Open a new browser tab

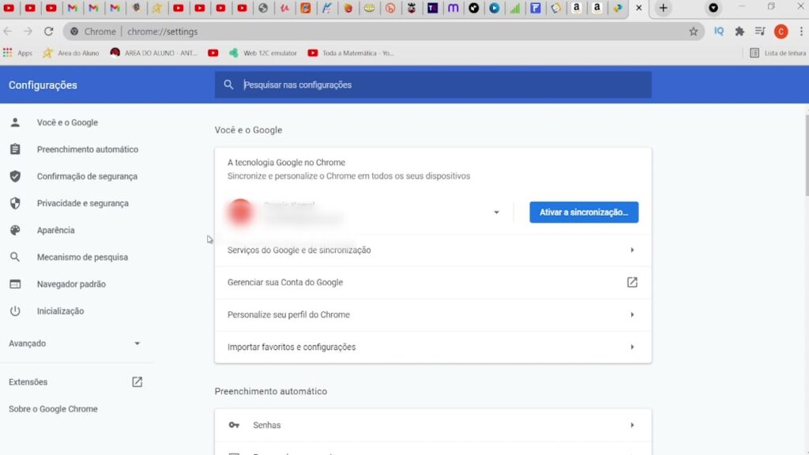click(663, 8)
